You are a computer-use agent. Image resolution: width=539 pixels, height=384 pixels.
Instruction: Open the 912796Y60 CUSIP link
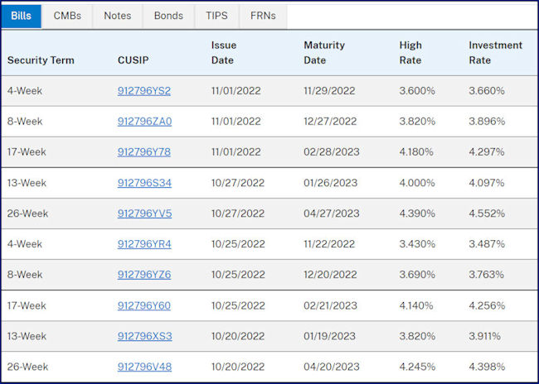(x=144, y=305)
